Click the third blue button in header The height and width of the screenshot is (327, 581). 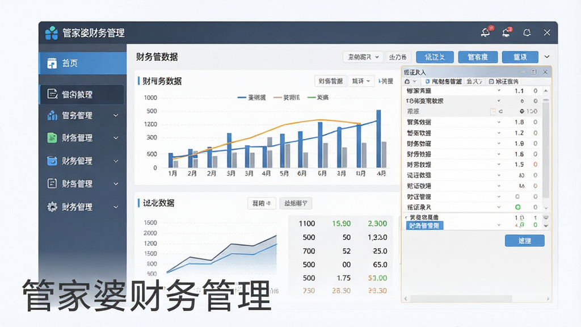tap(520, 57)
